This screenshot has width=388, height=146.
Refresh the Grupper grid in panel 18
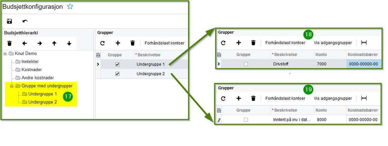coord(223,43)
